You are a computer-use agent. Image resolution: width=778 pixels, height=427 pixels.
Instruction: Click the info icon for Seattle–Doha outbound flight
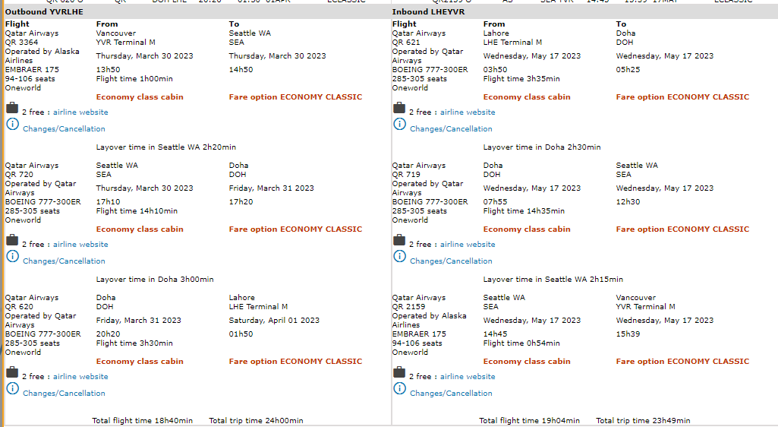[12, 257]
